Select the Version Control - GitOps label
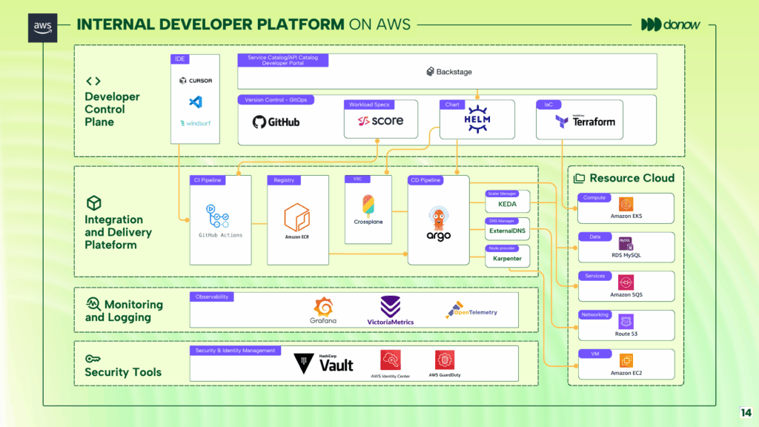This screenshot has width=759, height=427. [x=276, y=100]
